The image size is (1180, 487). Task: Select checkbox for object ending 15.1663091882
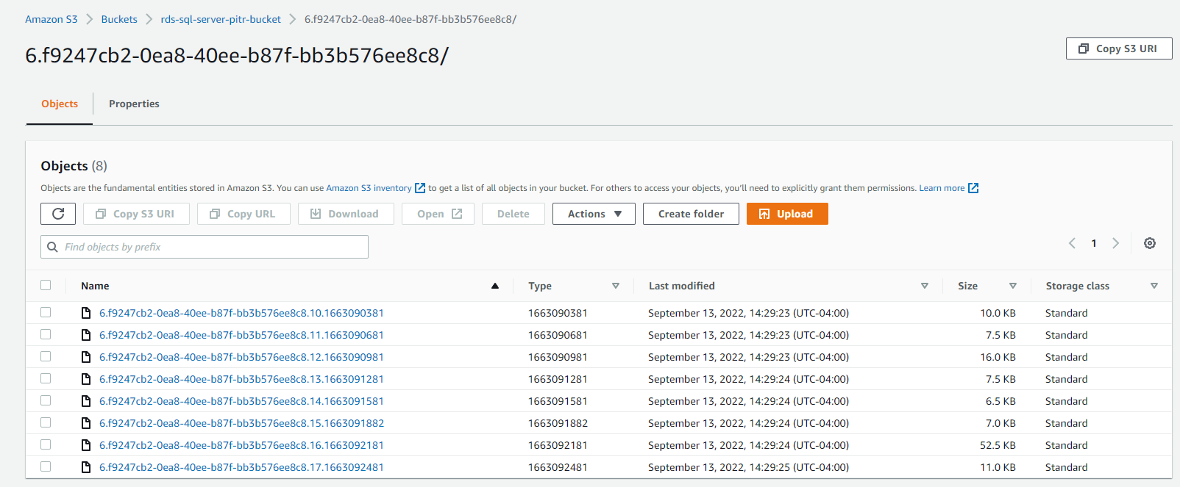pos(46,422)
